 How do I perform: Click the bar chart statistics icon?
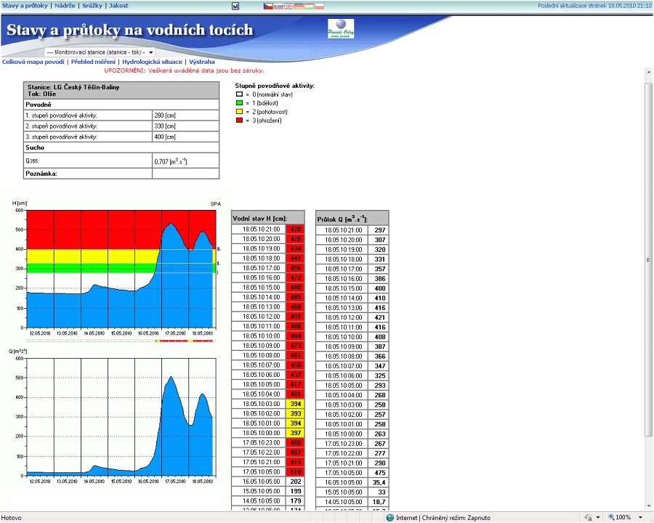tap(235, 6)
